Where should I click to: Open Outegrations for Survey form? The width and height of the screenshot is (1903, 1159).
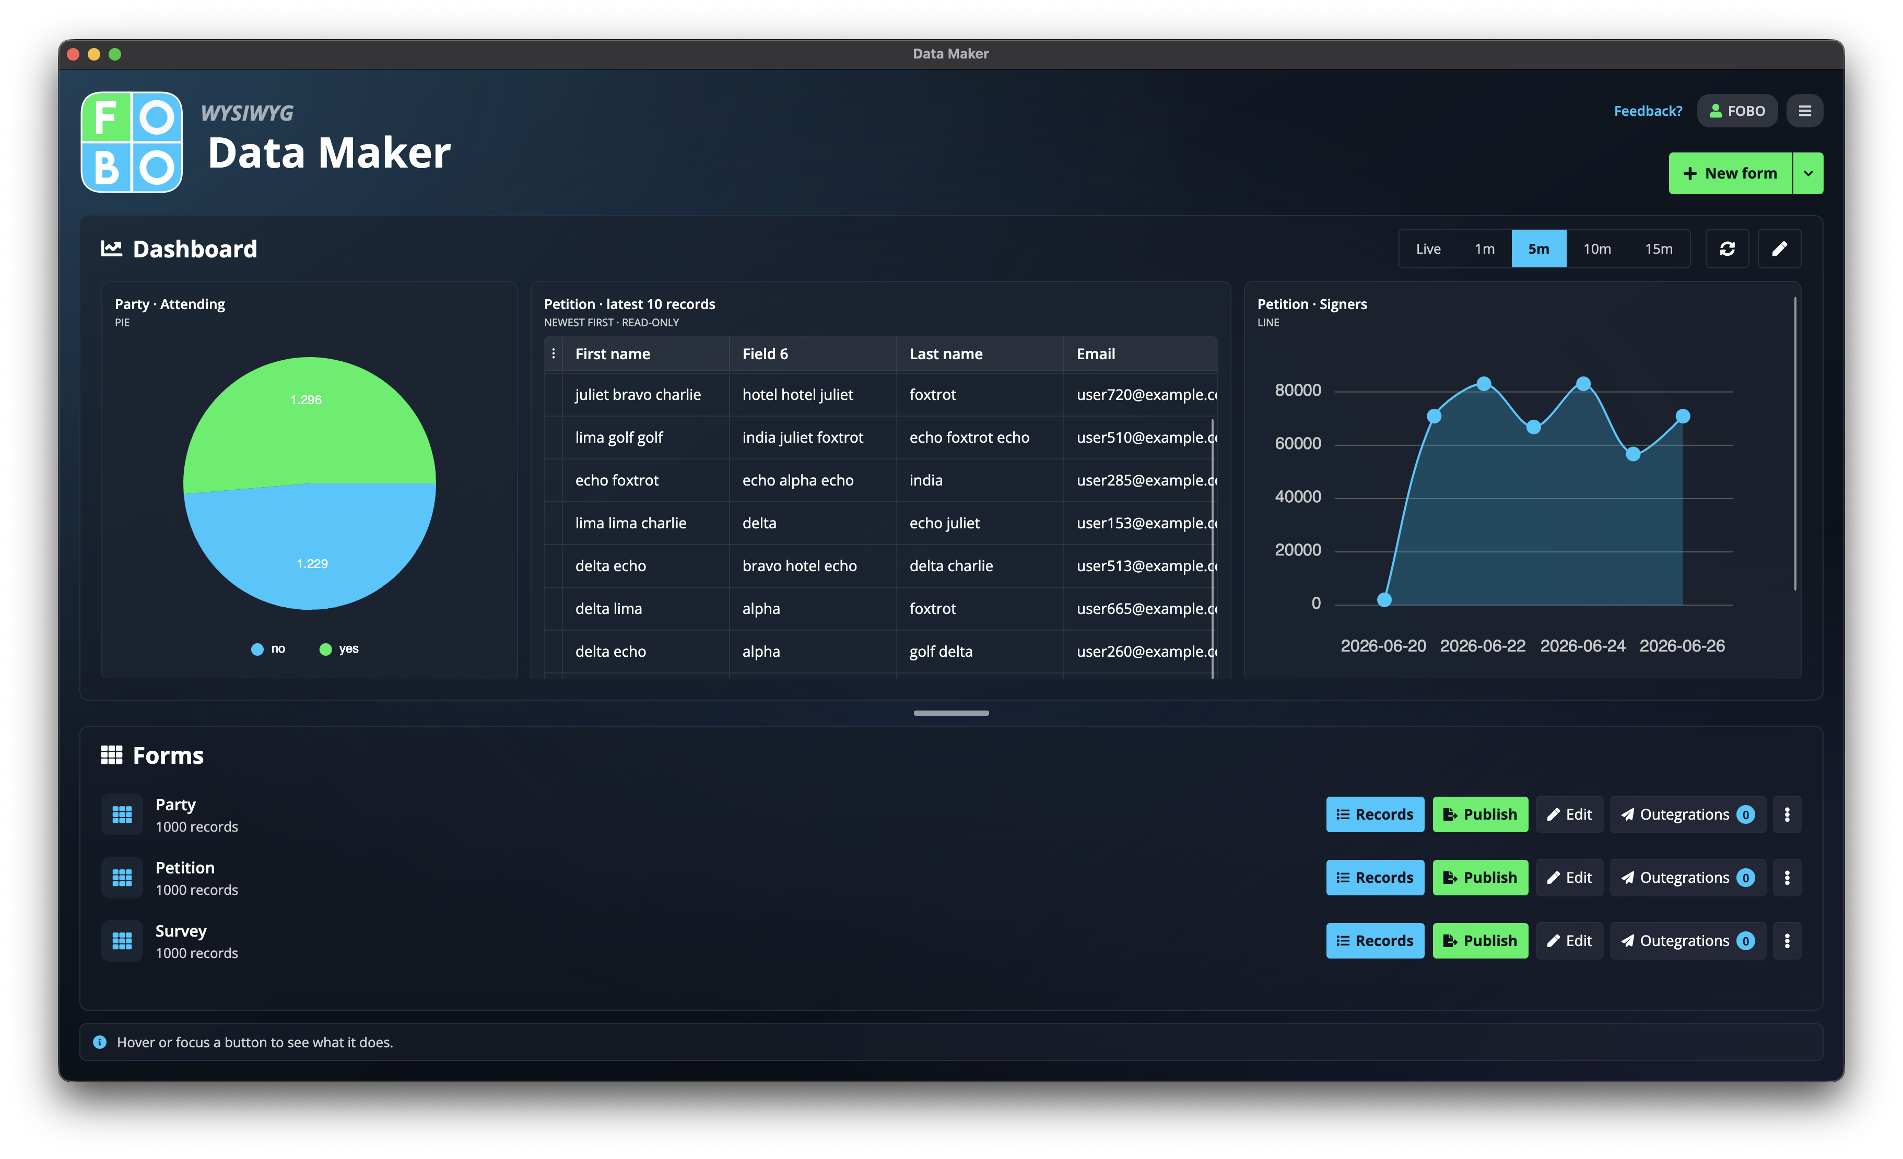pos(1687,941)
